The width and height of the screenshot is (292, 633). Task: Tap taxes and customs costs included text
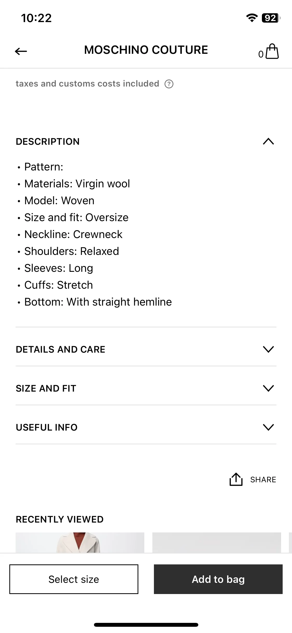tap(87, 84)
